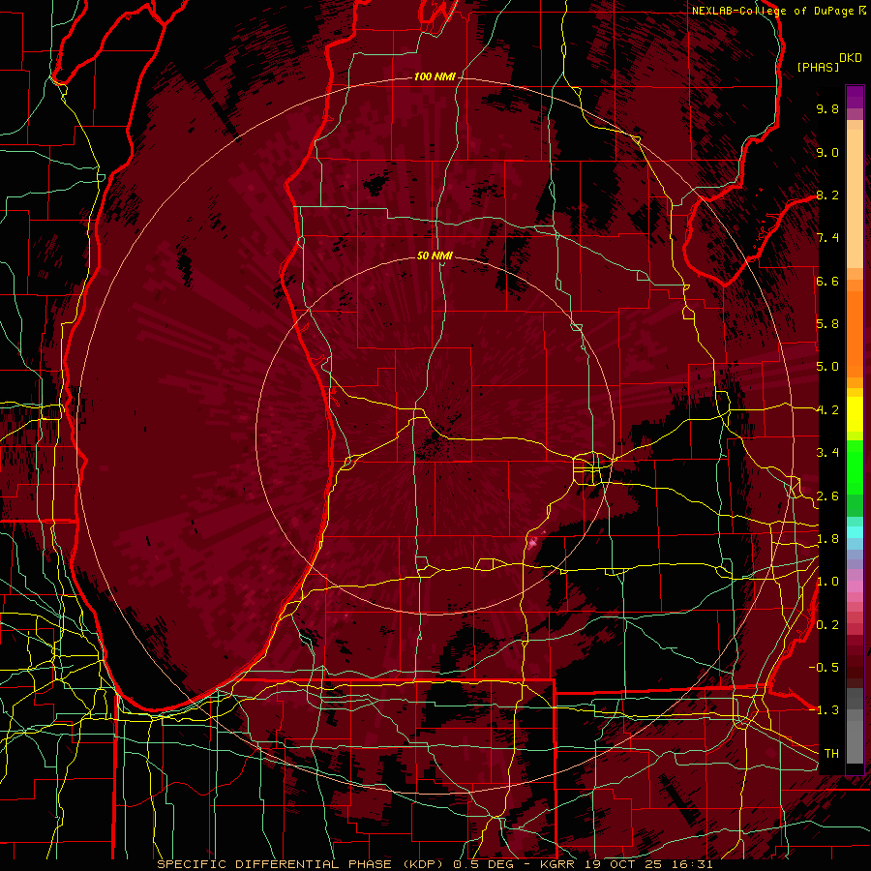The width and height of the screenshot is (871, 871).
Task: Click the 2.6 value on the color scale
Action: (827, 496)
